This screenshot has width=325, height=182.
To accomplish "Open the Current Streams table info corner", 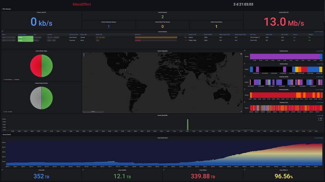I will pos(3,31).
